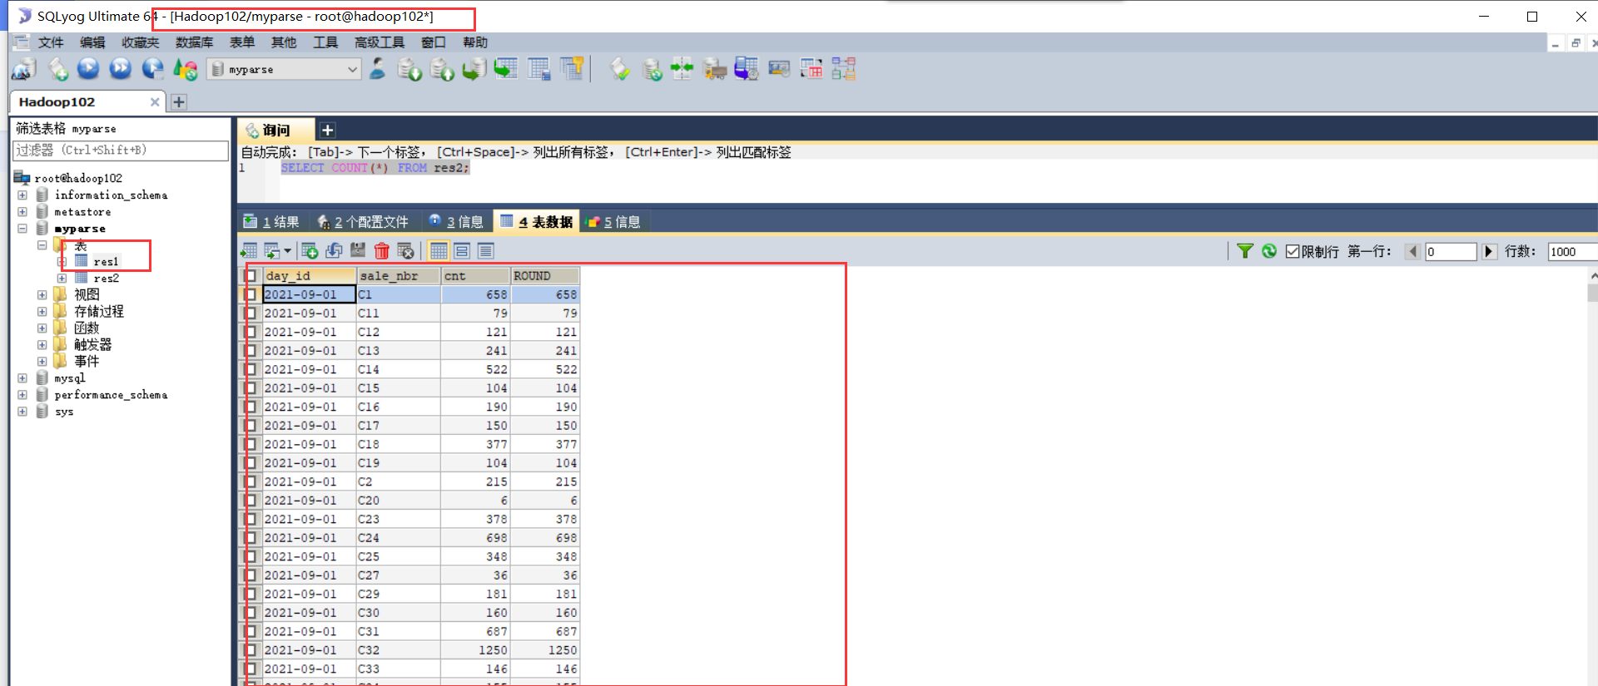Viewport: 1598px width, 686px height.
Task: Expand the 视图 folder
Action: tap(42, 294)
